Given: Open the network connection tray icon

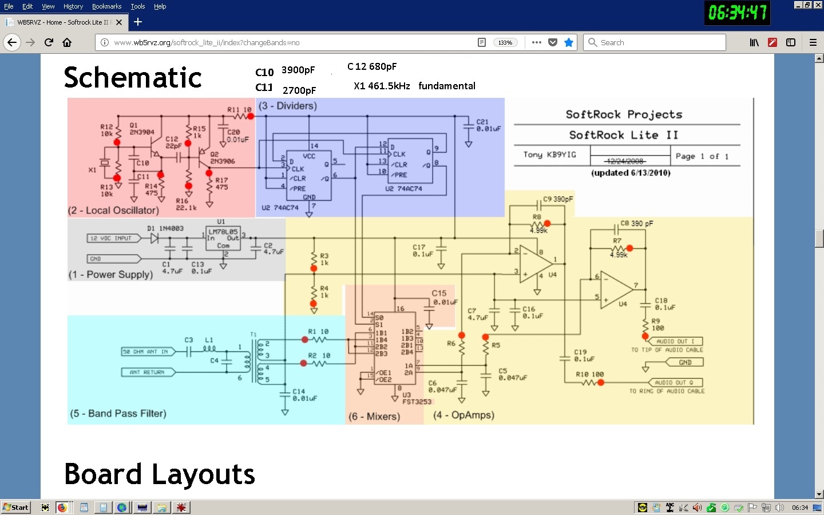Looking at the screenshot, I should pos(766,508).
